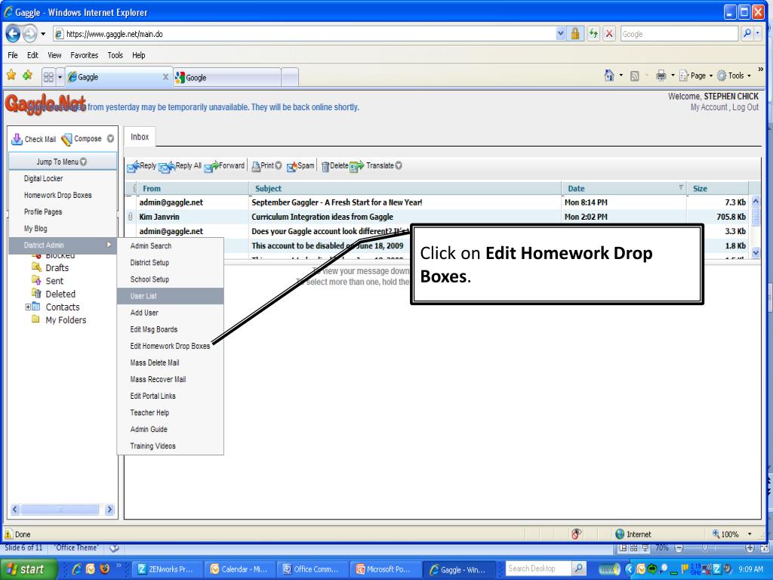Image resolution: width=773 pixels, height=580 pixels.
Task: Open the Sent folder
Action: [54, 281]
